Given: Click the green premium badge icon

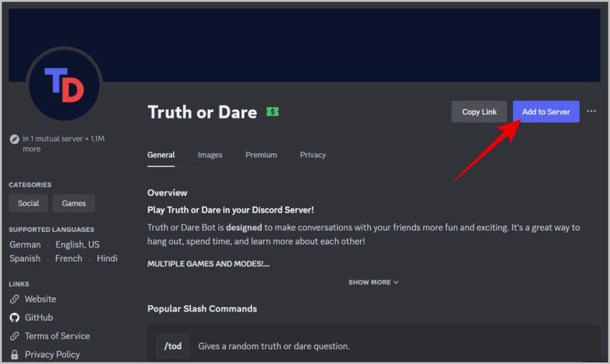Looking at the screenshot, I should point(272,112).
